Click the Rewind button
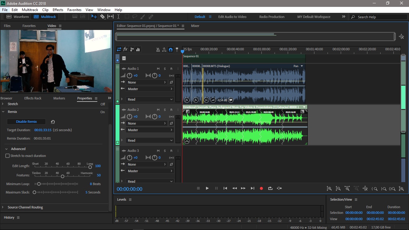The image size is (409, 230). pyautogui.click(x=234, y=188)
